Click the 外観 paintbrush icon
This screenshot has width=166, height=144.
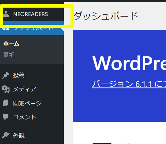pyautogui.click(x=6, y=135)
